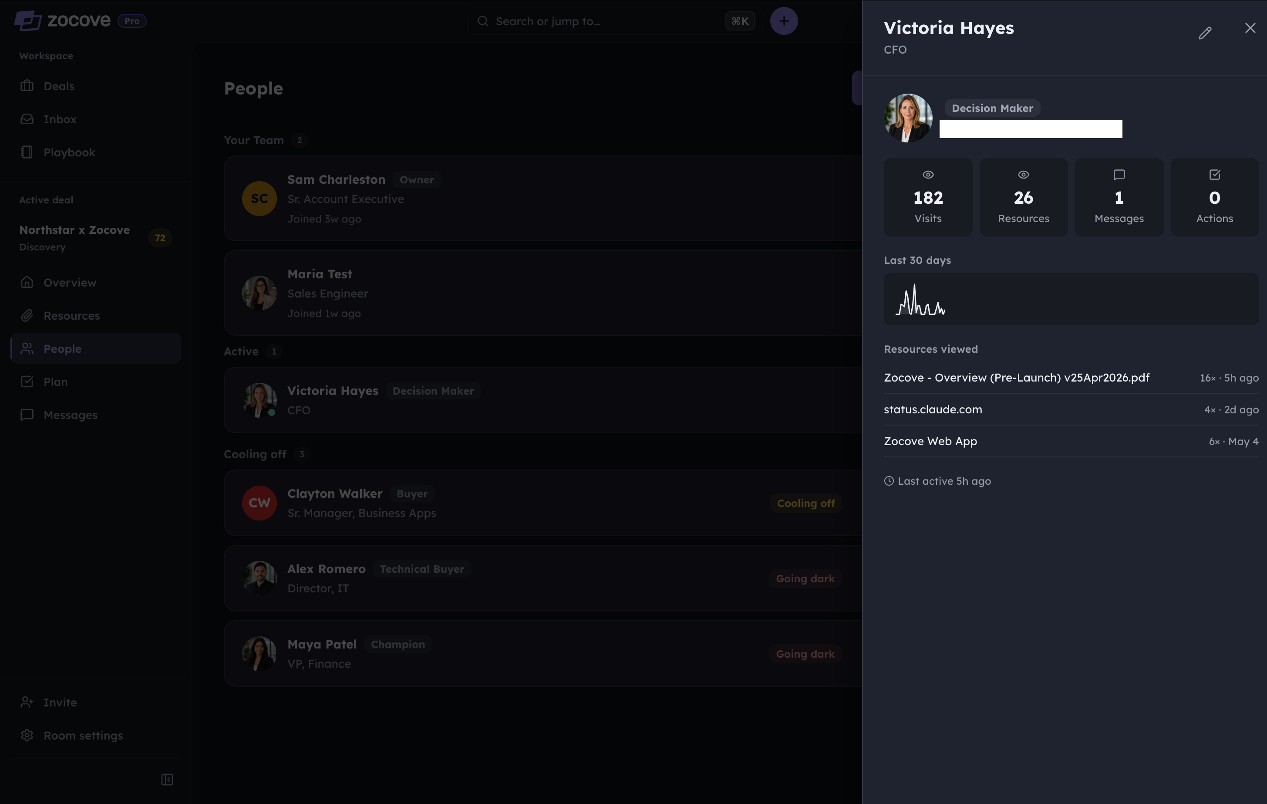The image size is (1267, 804).
Task: Click the ⌘K shortcut badge
Action: click(740, 21)
